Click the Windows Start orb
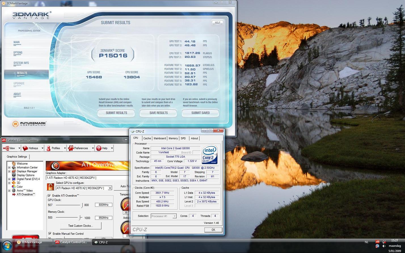Image resolution: width=405 pixels, height=253 pixels. pyautogui.click(x=7, y=245)
